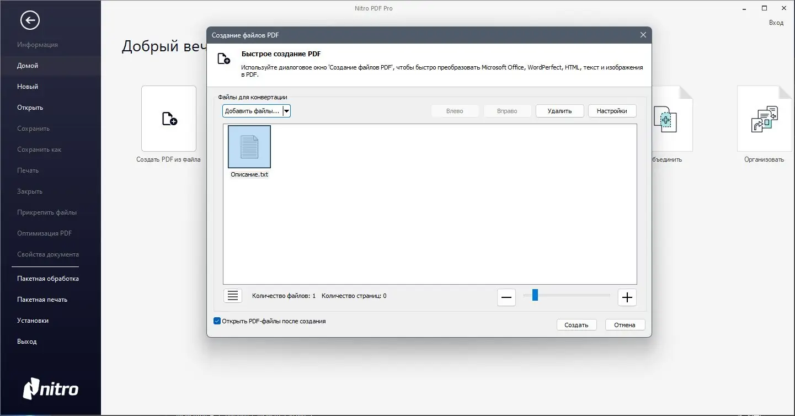Click the Количество страниц: 0 status text
Screen dimensions: 795x416
click(x=354, y=296)
